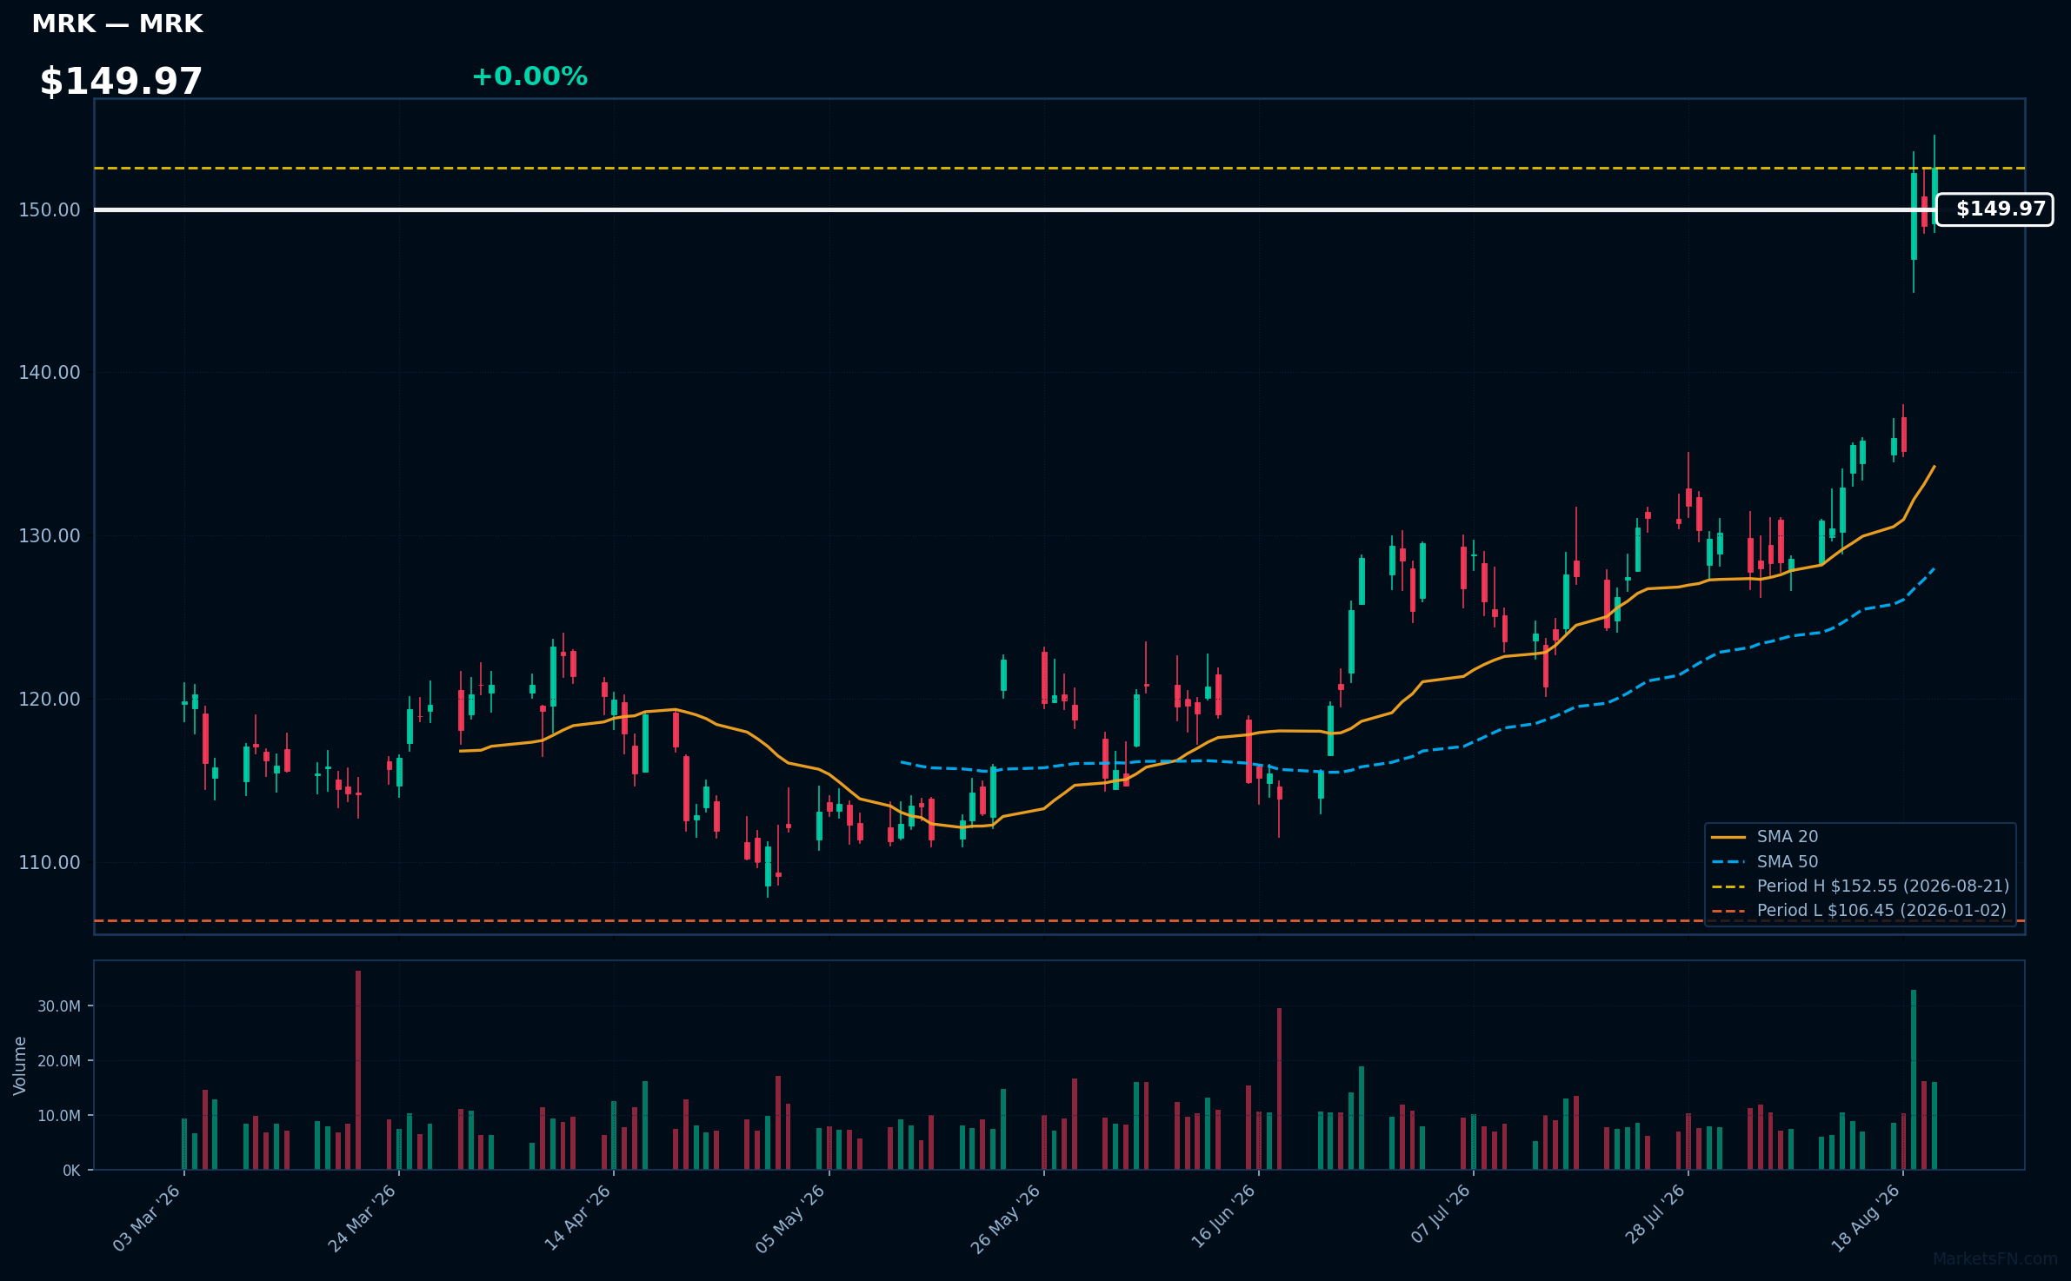Click the 140.00 price axis label
This screenshot has height=1281, width=2071.
click(50, 373)
